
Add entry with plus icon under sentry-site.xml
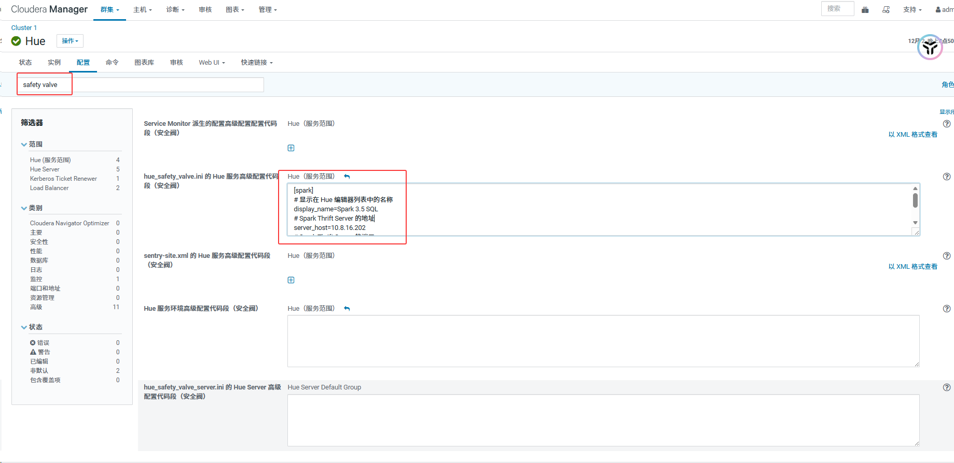pos(291,280)
